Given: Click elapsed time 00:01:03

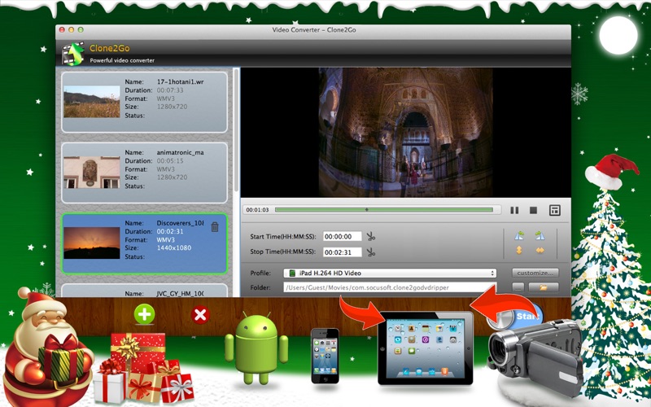Looking at the screenshot, I should [x=257, y=210].
